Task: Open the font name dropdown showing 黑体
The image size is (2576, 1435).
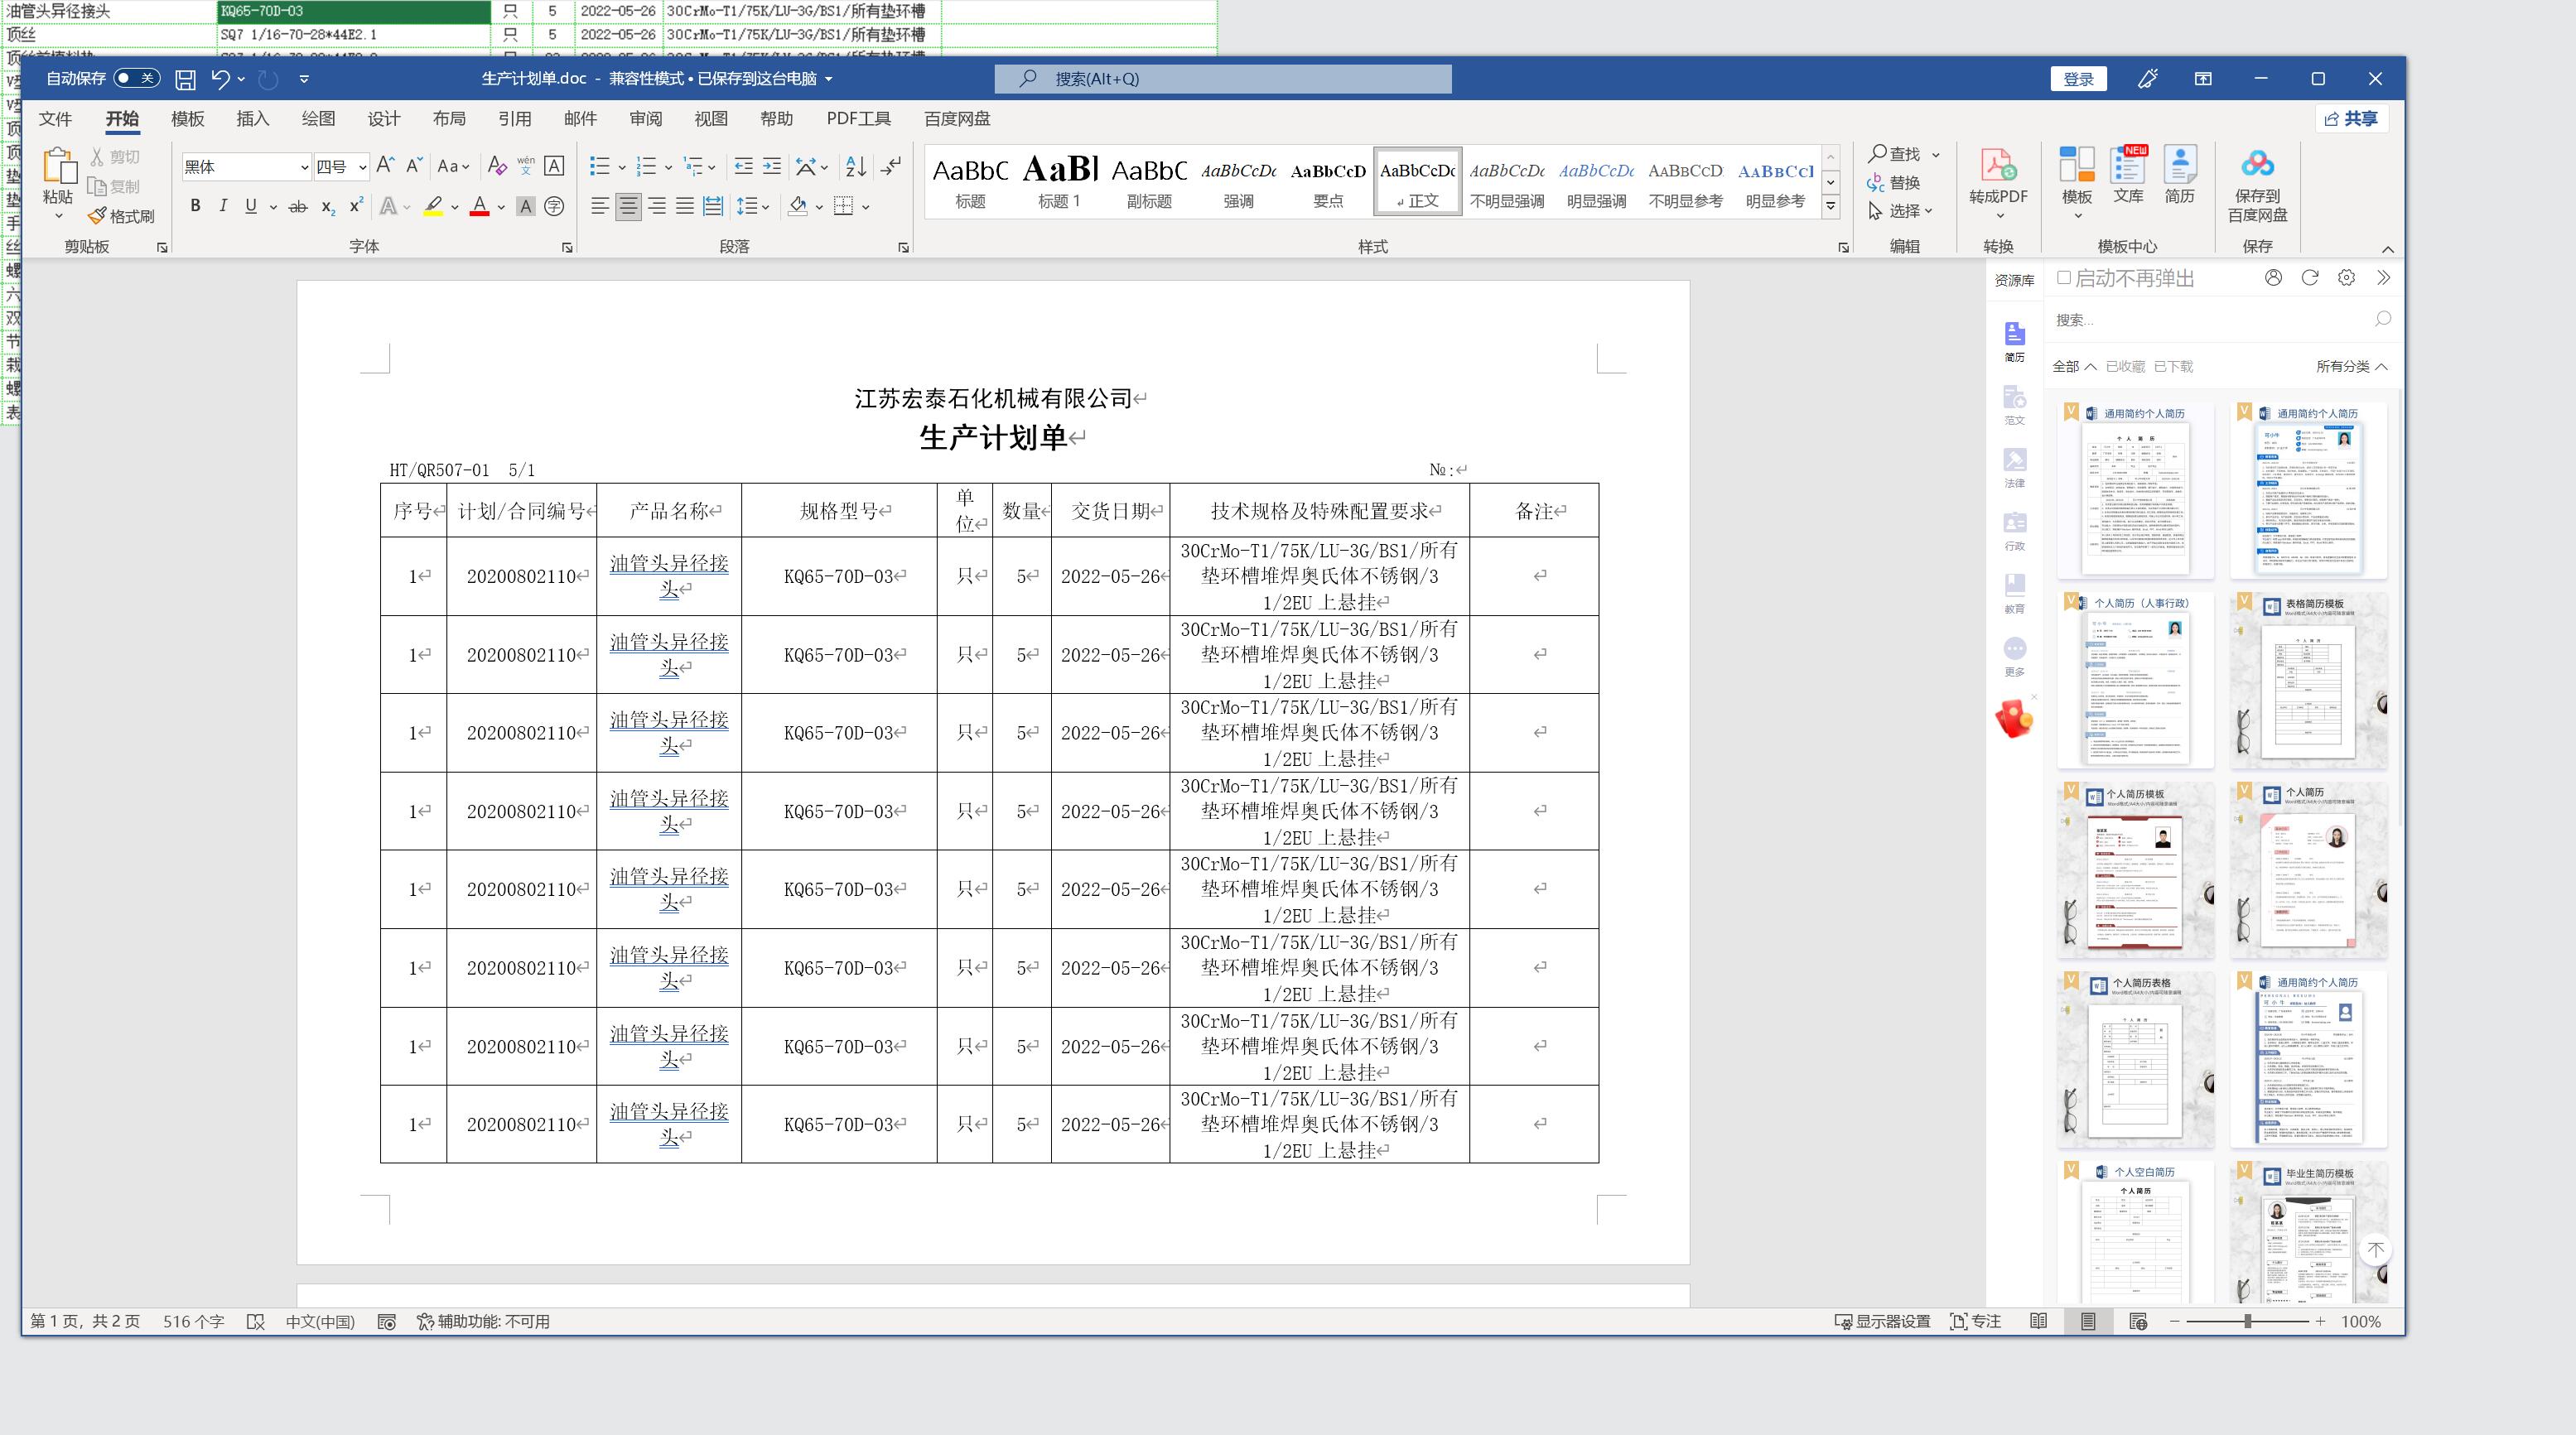Action: (x=304, y=167)
